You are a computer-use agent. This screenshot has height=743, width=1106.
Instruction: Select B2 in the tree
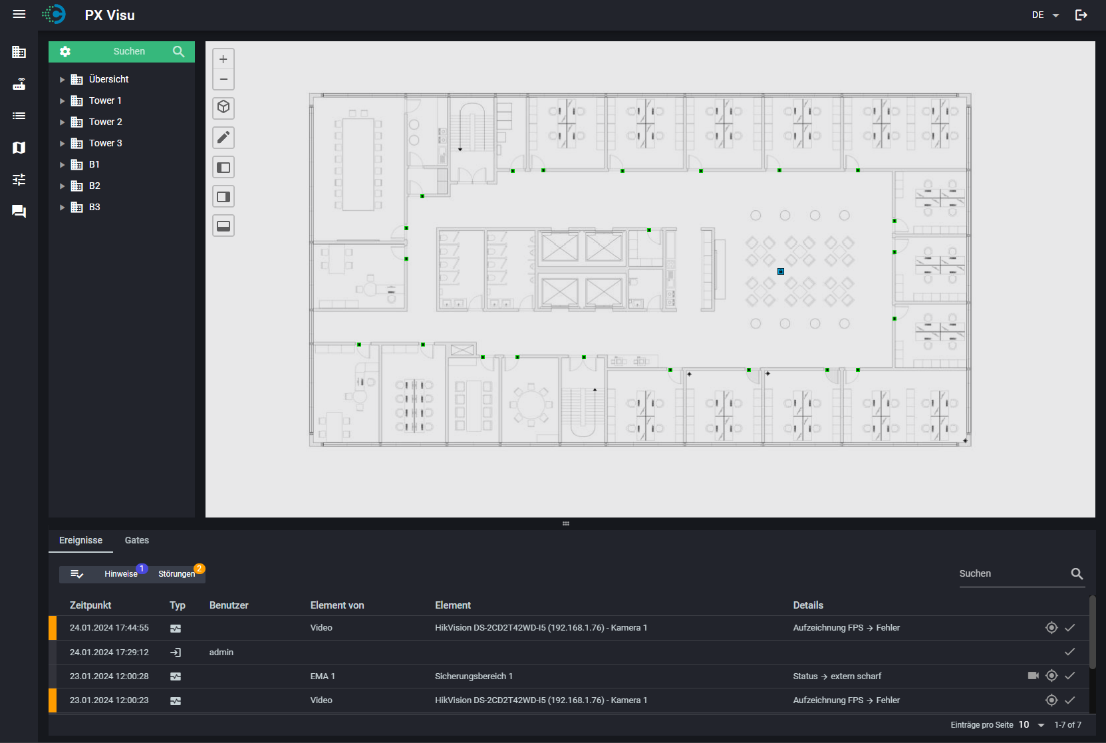click(x=94, y=186)
